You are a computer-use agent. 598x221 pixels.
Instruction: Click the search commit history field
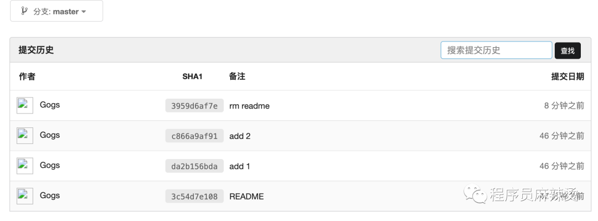(x=496, y=50)
